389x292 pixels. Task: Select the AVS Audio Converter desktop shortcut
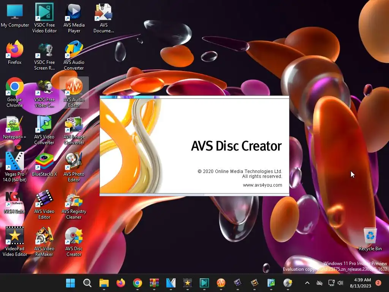[74, 56]
